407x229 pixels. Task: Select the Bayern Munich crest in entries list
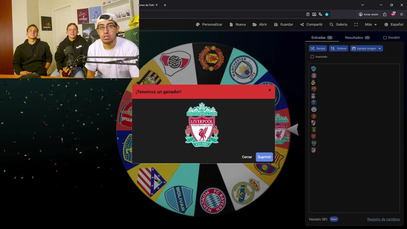pyautogui.click(x=314, y=75)
